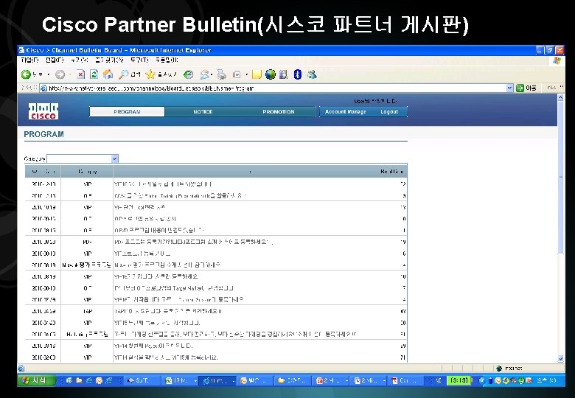The image size is (575, 398).
Task: Click the vertical scrollbar thumb
Action: 560,177
